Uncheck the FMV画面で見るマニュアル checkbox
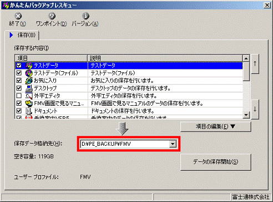 pyautogui.click(x=19, y=104)
